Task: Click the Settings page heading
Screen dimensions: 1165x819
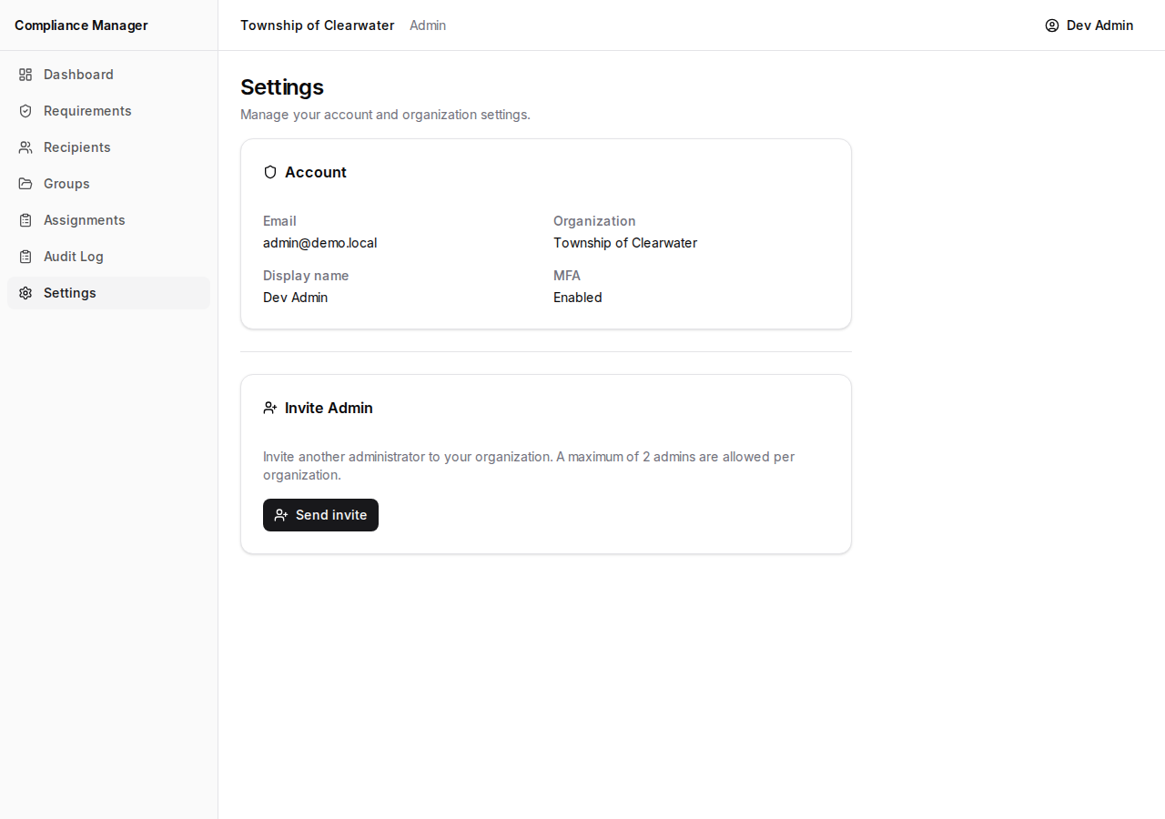Action: pyautogui.click(x=282, y=87)
